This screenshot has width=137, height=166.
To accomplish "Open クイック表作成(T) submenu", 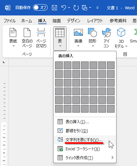I will 85,158.
